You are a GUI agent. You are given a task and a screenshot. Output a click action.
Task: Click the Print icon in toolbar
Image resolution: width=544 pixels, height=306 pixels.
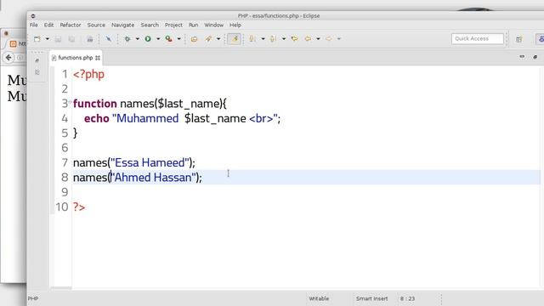tap(90, 39)
